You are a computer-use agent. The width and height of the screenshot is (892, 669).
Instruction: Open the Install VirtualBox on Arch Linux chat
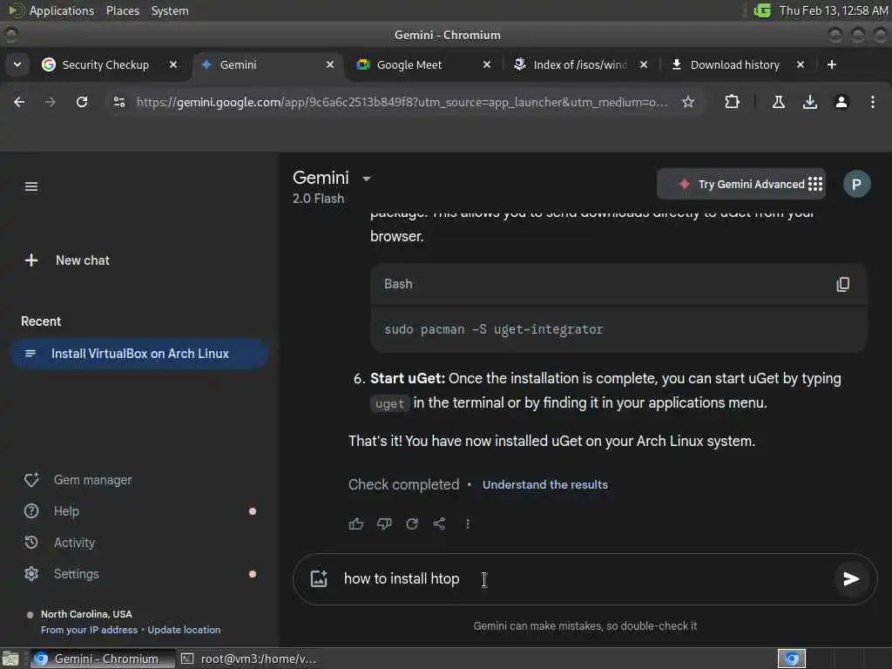coord(139,354)
